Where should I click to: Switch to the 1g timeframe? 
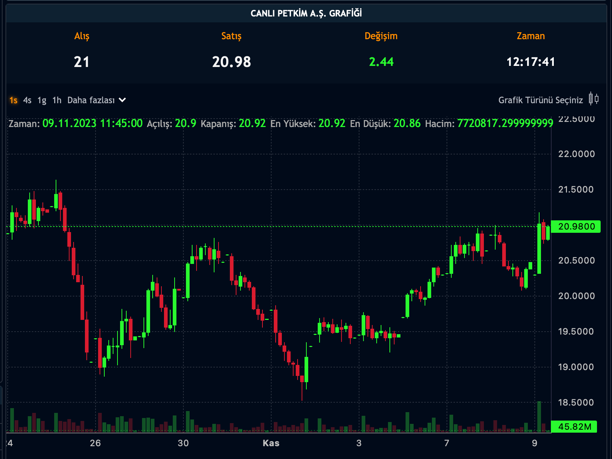coord(42,100)
